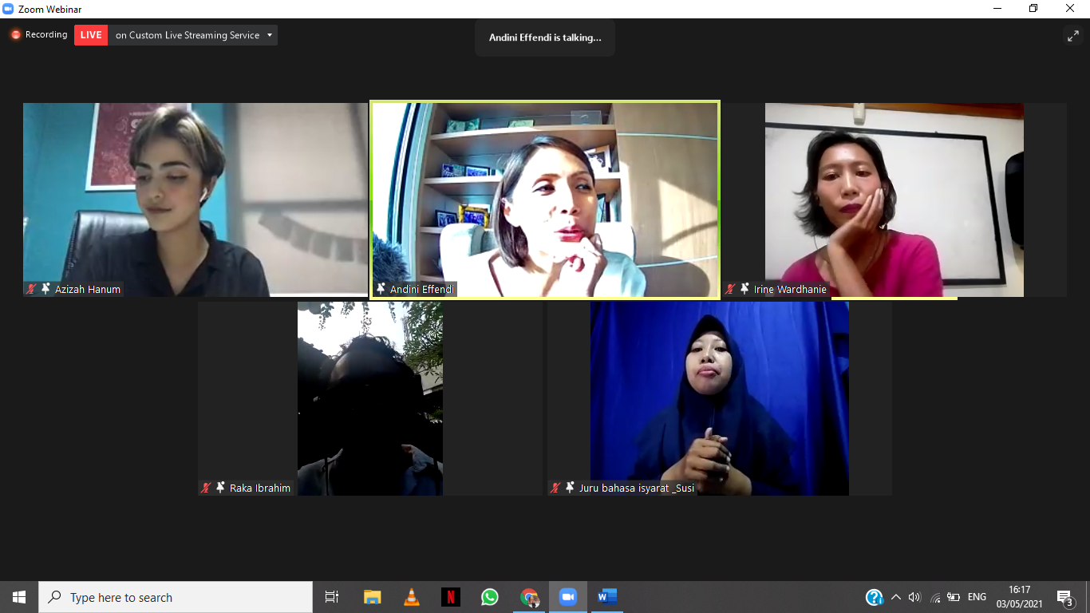Click the muted mic icon for Azizah Hanum
Viewport: 1090px width, 613px height.
pos(31,289)
